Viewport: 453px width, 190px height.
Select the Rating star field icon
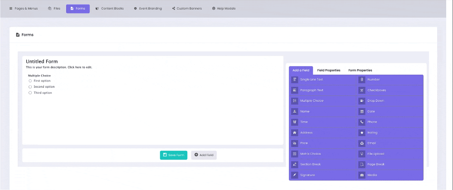click(x=362, y=133)
